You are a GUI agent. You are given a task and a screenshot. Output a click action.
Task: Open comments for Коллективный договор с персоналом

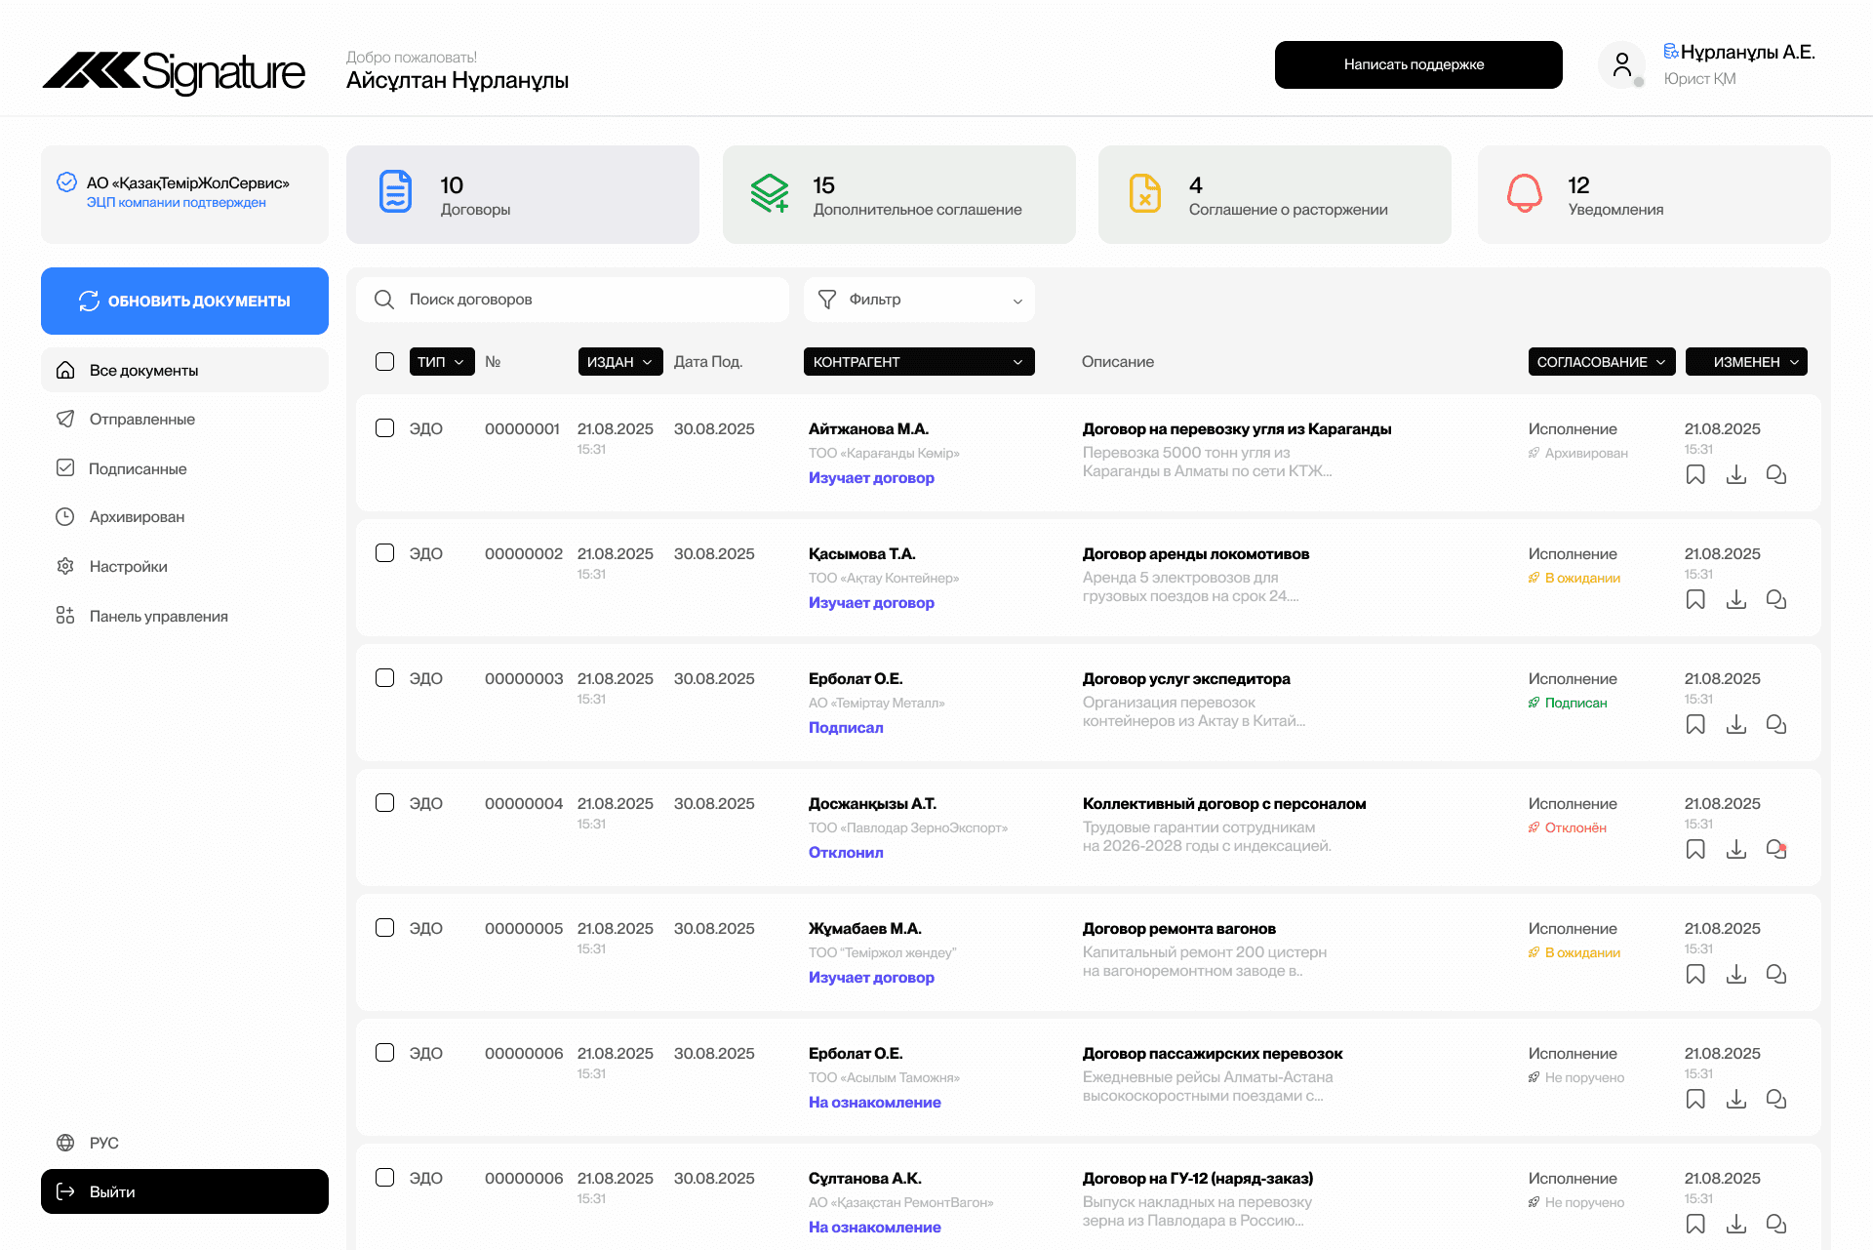[1776, 849]
